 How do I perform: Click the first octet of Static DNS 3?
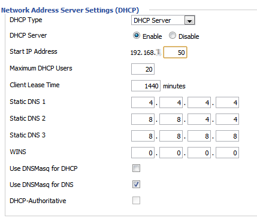(x=143, y=136)
